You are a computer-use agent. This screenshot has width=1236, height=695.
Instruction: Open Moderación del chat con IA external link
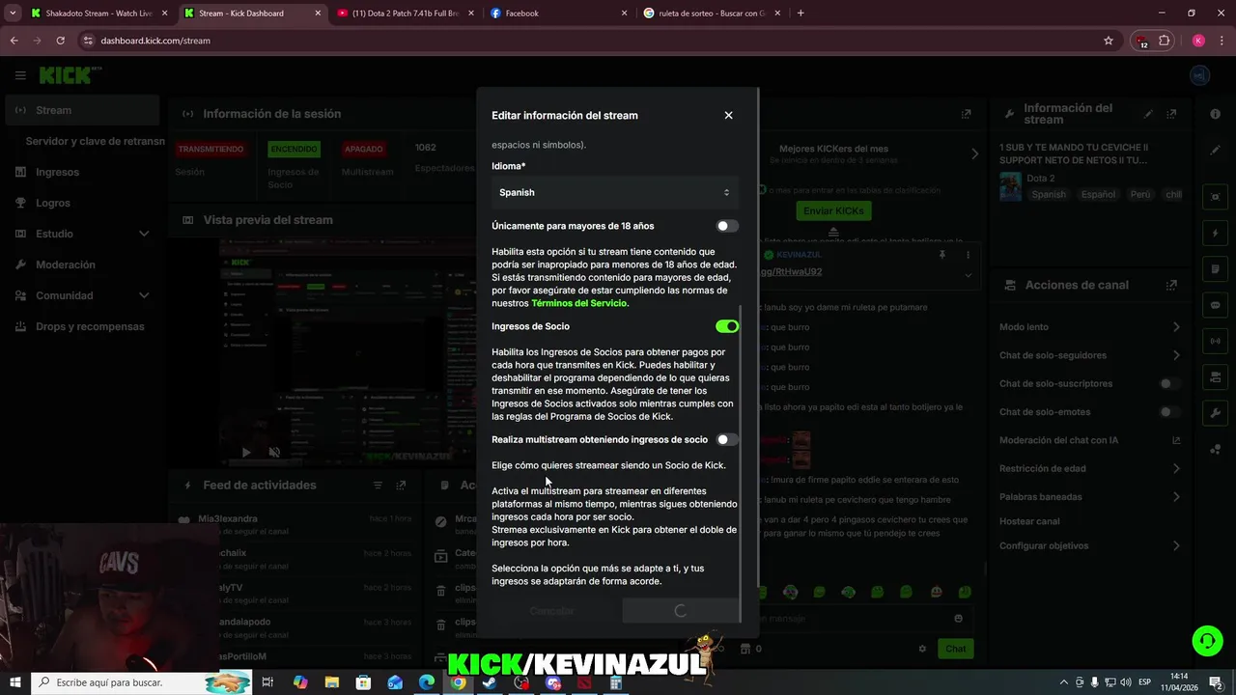click(x=1176, y=440)
